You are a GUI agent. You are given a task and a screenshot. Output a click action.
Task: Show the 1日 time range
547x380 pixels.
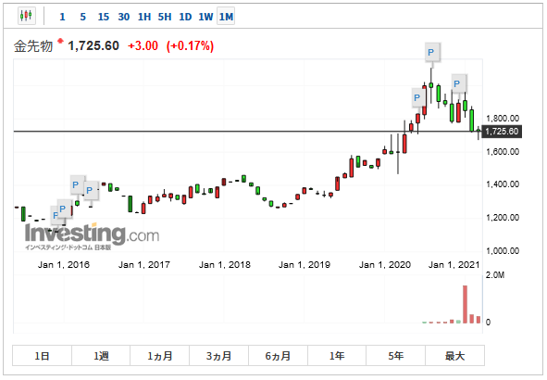[43, 356]
